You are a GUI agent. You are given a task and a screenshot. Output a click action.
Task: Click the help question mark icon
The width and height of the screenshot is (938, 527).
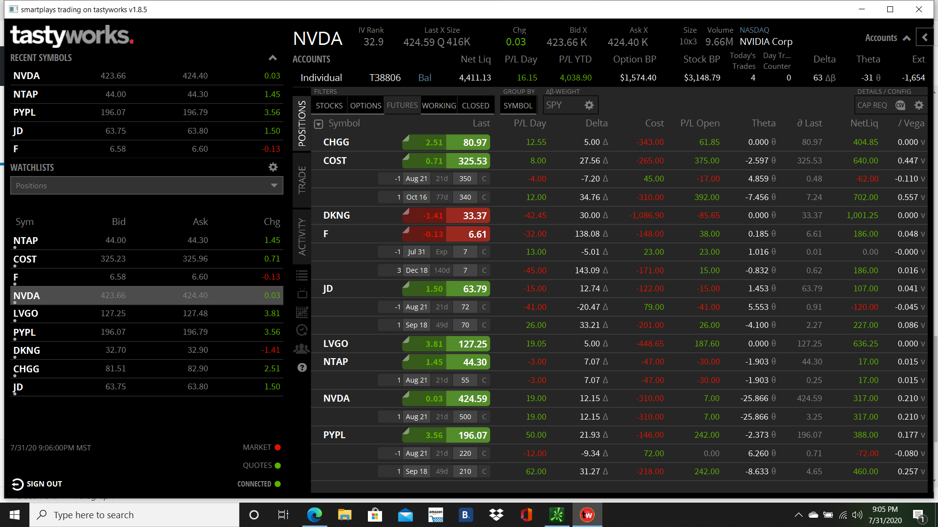[301, 367]
